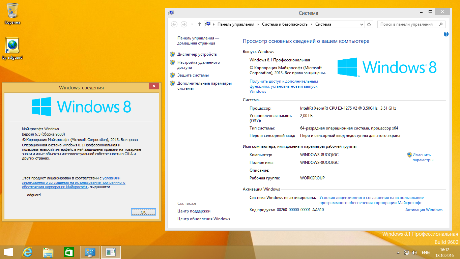Open the ENG input language indicator
The width and height of the screenshot is (460, 259).
click(x=426, y=252)
